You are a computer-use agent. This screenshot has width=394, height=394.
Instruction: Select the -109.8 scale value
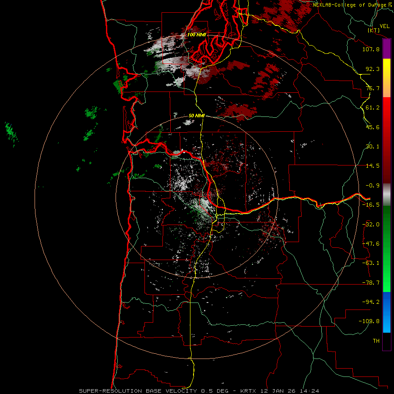tap(369, 321)
